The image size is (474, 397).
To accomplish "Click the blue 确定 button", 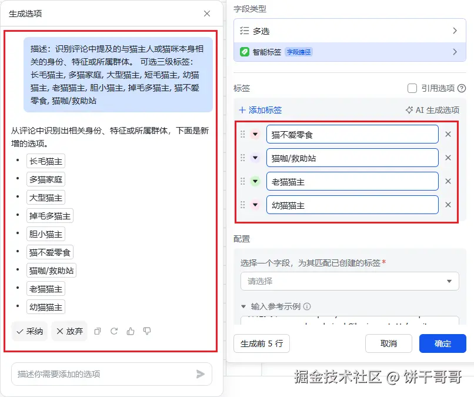I will [443, 343].
